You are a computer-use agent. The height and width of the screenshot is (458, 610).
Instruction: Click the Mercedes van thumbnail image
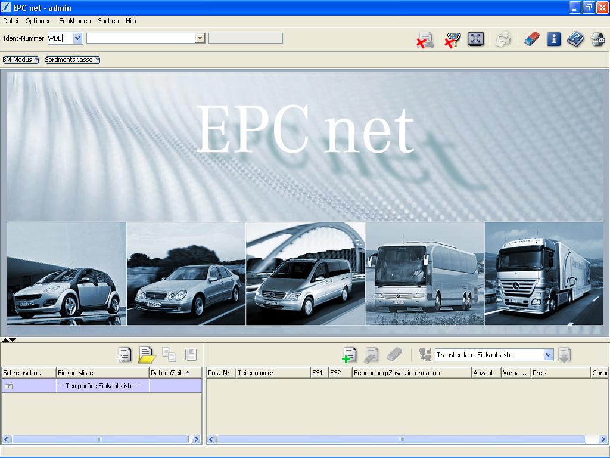(306, 274)
